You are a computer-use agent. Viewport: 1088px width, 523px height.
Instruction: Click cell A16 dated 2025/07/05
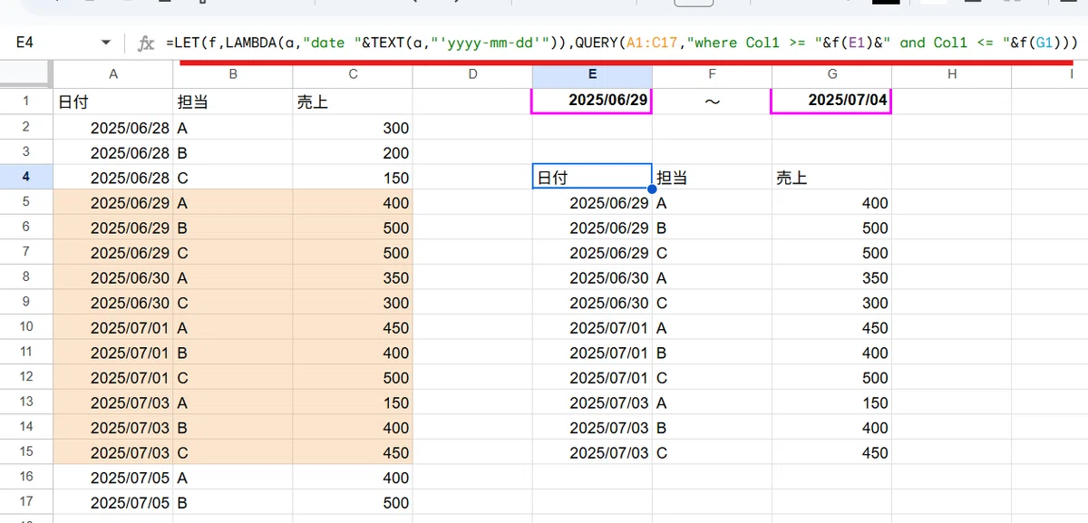(x=113, y=477)
